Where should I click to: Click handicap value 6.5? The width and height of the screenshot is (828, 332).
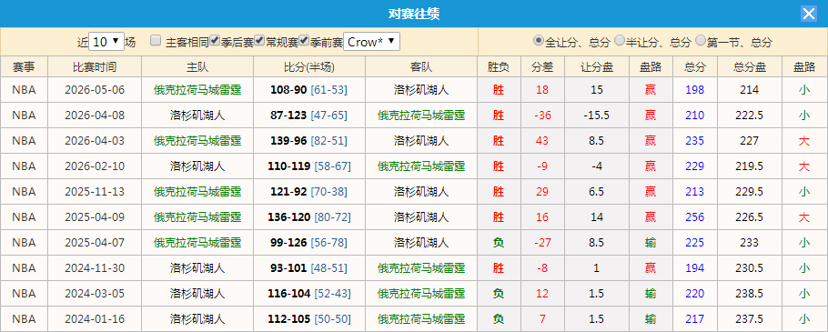pyautogui.click(x=597, y=192)
